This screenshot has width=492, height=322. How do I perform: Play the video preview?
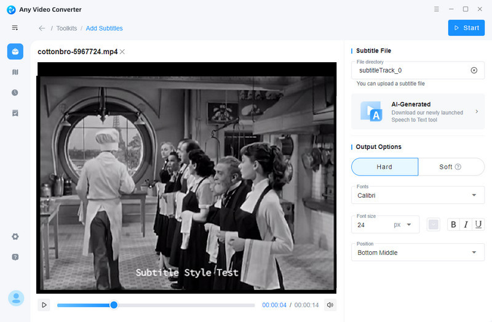pos(44,305)
